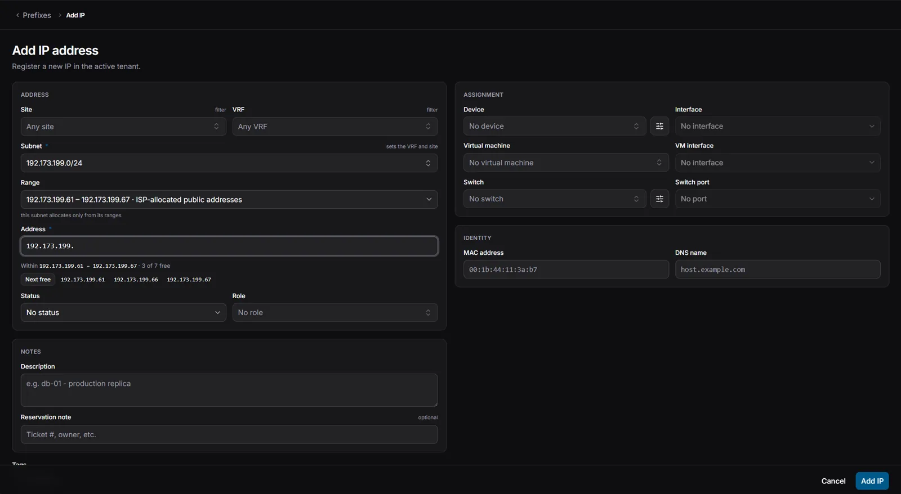Click the back chevron before Prefixes

tap(17, 15)
